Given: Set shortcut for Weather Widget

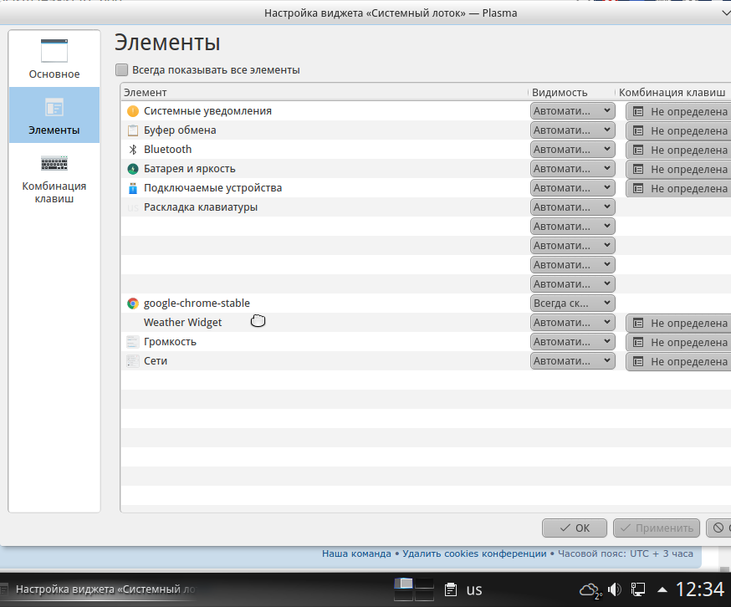Looking at the screenshot, I should tap(678, 323).
